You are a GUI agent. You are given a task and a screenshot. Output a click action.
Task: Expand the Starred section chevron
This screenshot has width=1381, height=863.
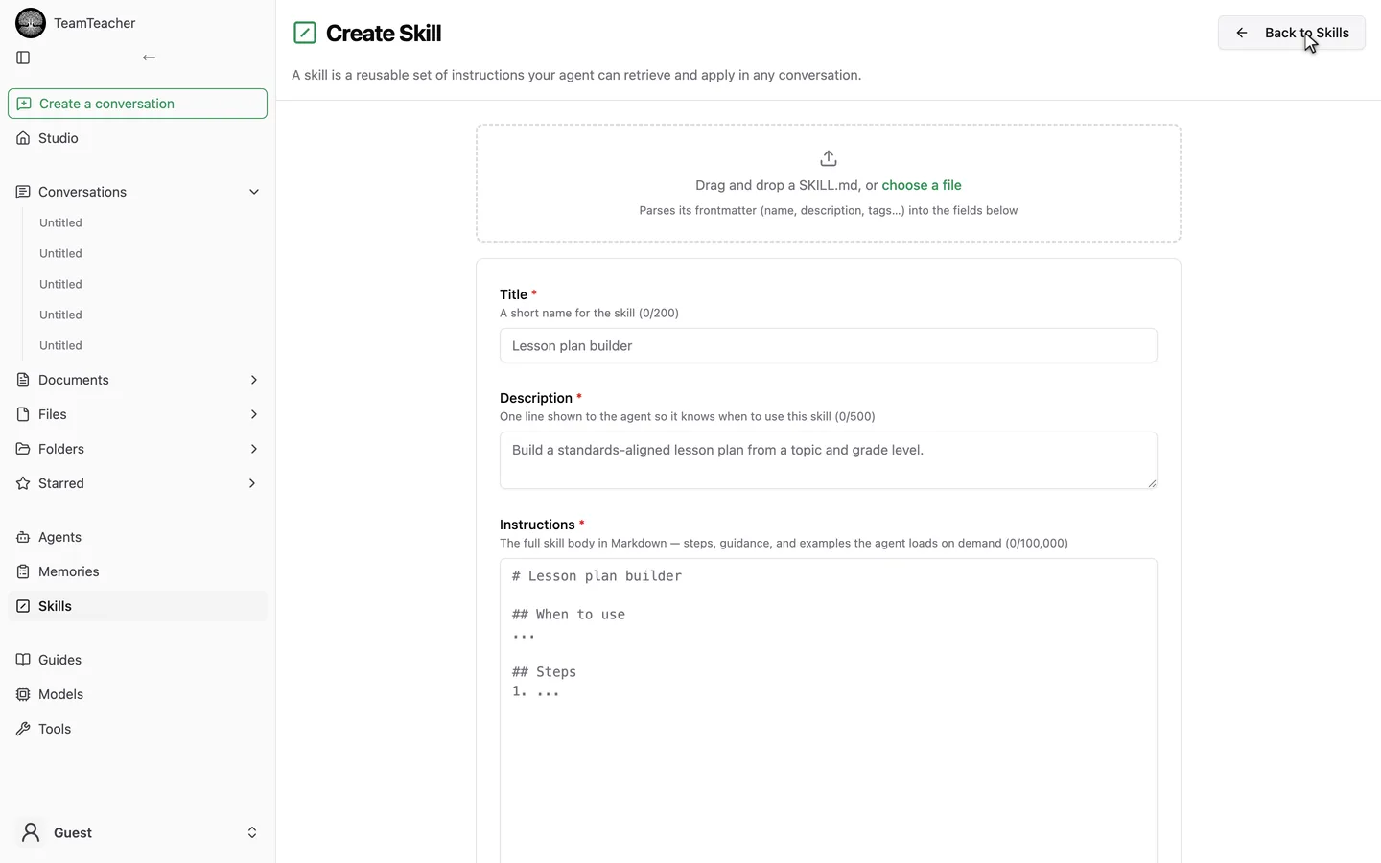[x=252, y=483]
